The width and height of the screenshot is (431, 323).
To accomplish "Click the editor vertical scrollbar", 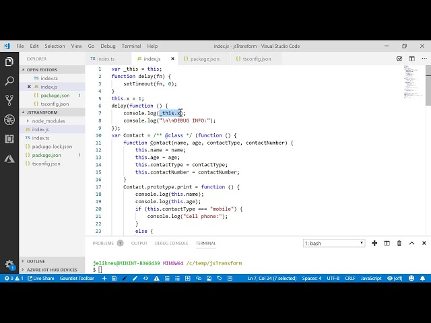I will [428, 85].
